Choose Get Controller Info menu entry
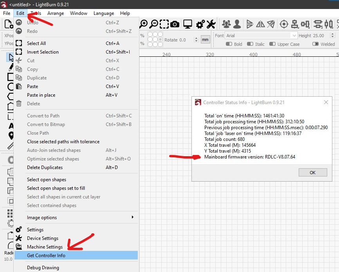Image resolution: width=339 pixels, height=272 pixels. coord(76,255)
